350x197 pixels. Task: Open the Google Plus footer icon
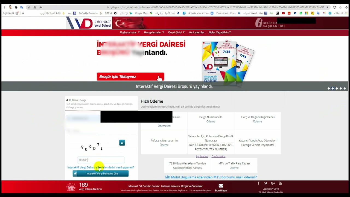coord(273,183)
